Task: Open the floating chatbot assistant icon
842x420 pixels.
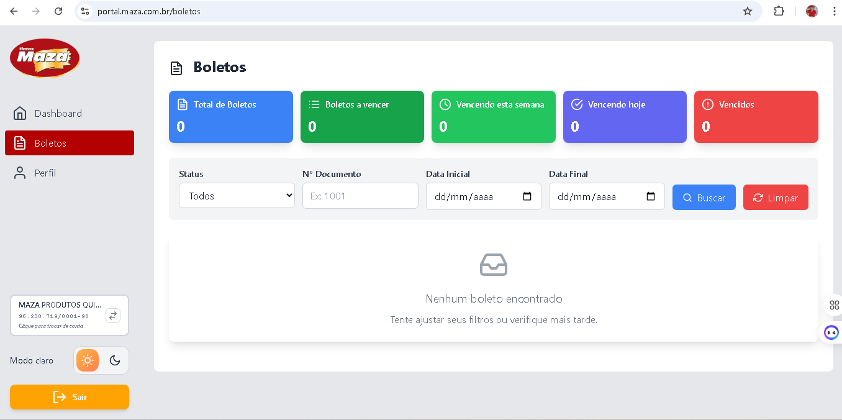Action: click(x=831, y=332)
